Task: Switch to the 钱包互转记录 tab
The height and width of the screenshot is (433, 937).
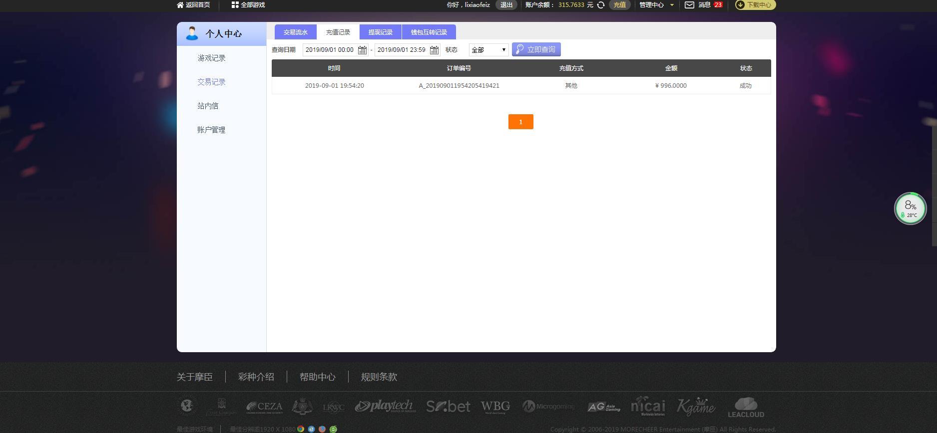Action: tap(429, 32)
